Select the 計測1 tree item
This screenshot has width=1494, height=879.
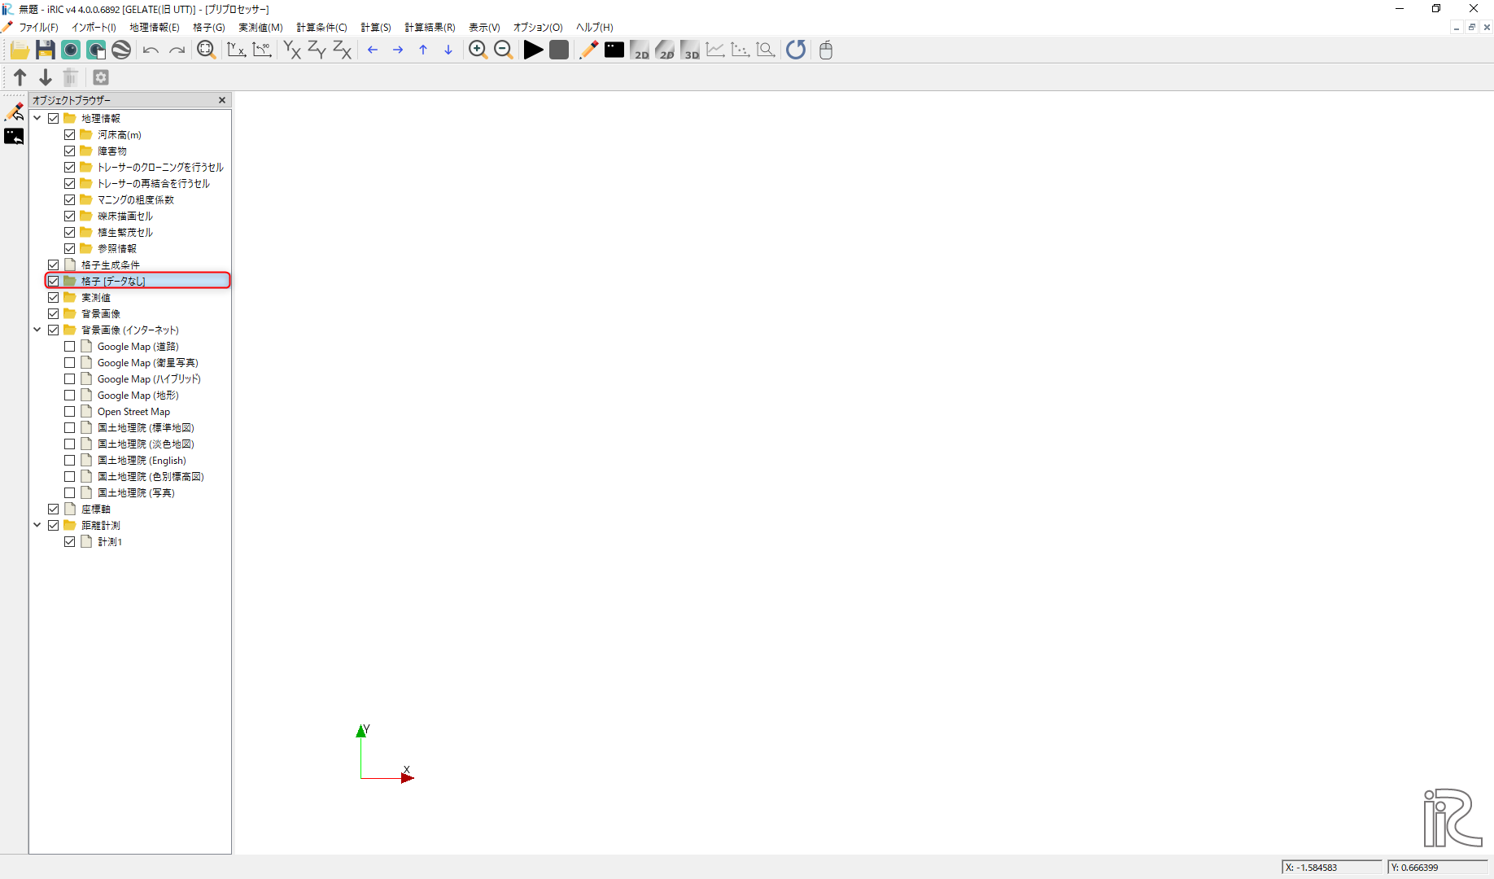[x=110, y=542]
